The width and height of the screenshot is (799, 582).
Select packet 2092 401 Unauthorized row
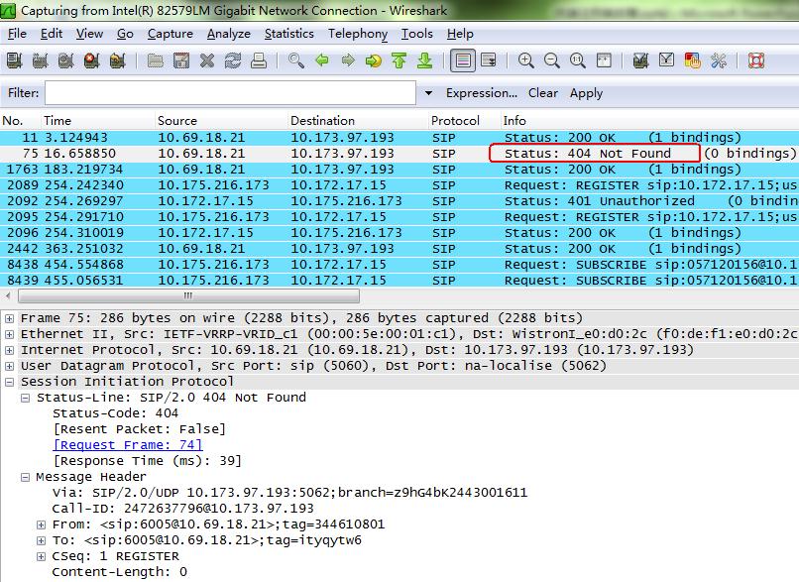coord(399,201)
